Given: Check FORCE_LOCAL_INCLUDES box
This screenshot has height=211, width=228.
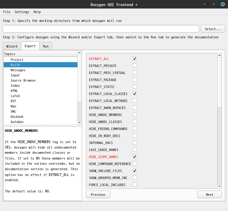Looking at the screenshot, I should click(x=135, y=185).
